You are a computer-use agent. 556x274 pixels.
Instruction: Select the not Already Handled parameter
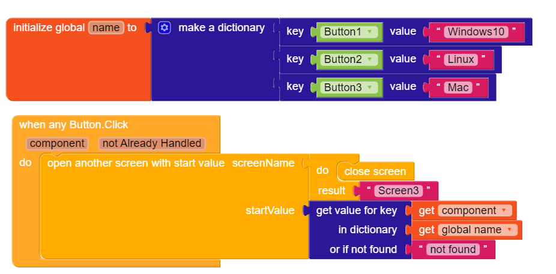[x=152, y=143]
